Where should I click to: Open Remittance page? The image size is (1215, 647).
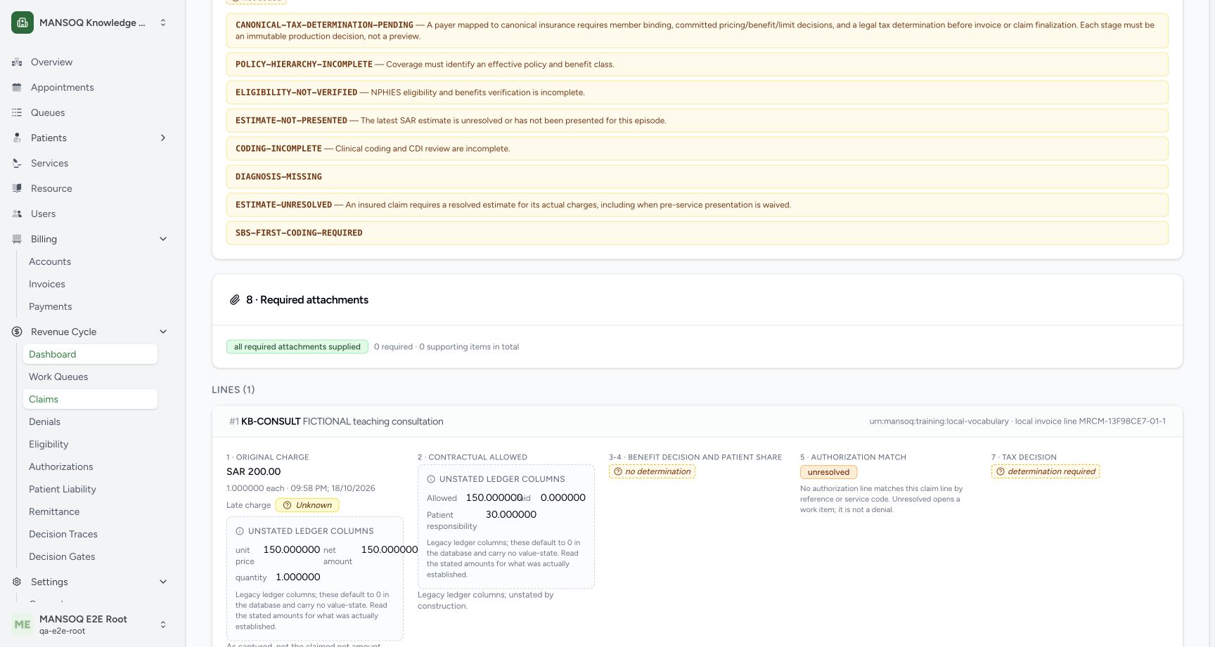tap(90, 511)
